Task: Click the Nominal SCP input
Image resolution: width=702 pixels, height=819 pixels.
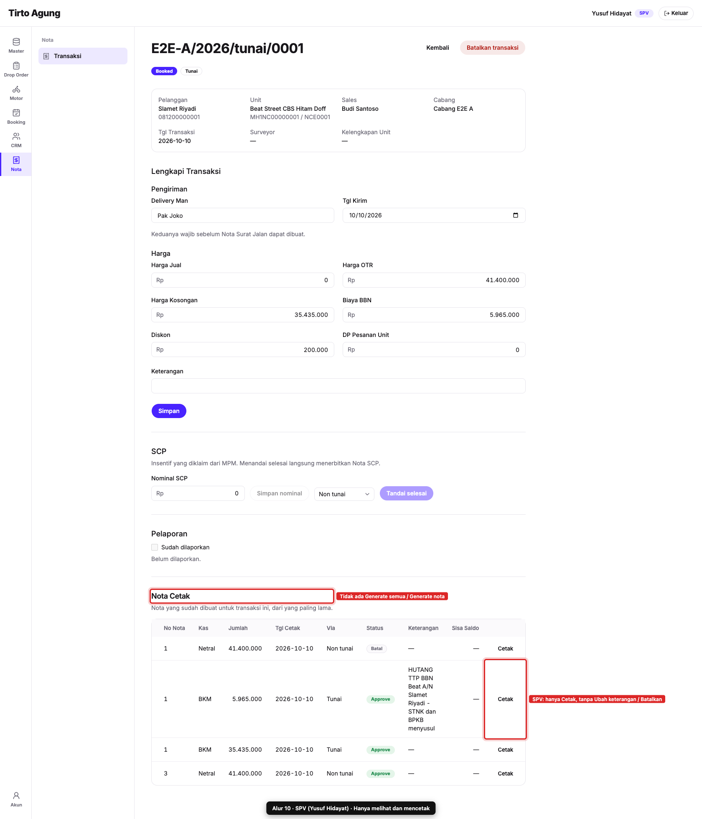Action: click(x=198, y=493)
